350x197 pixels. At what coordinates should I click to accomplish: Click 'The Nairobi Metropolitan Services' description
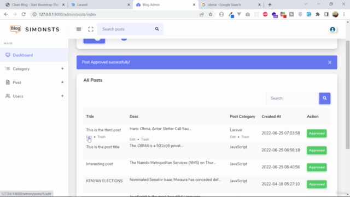pyautogui.click(x=173, y=163)
